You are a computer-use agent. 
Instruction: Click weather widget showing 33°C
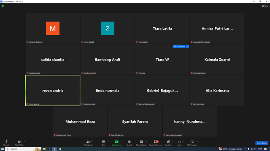tap(230, 149)
